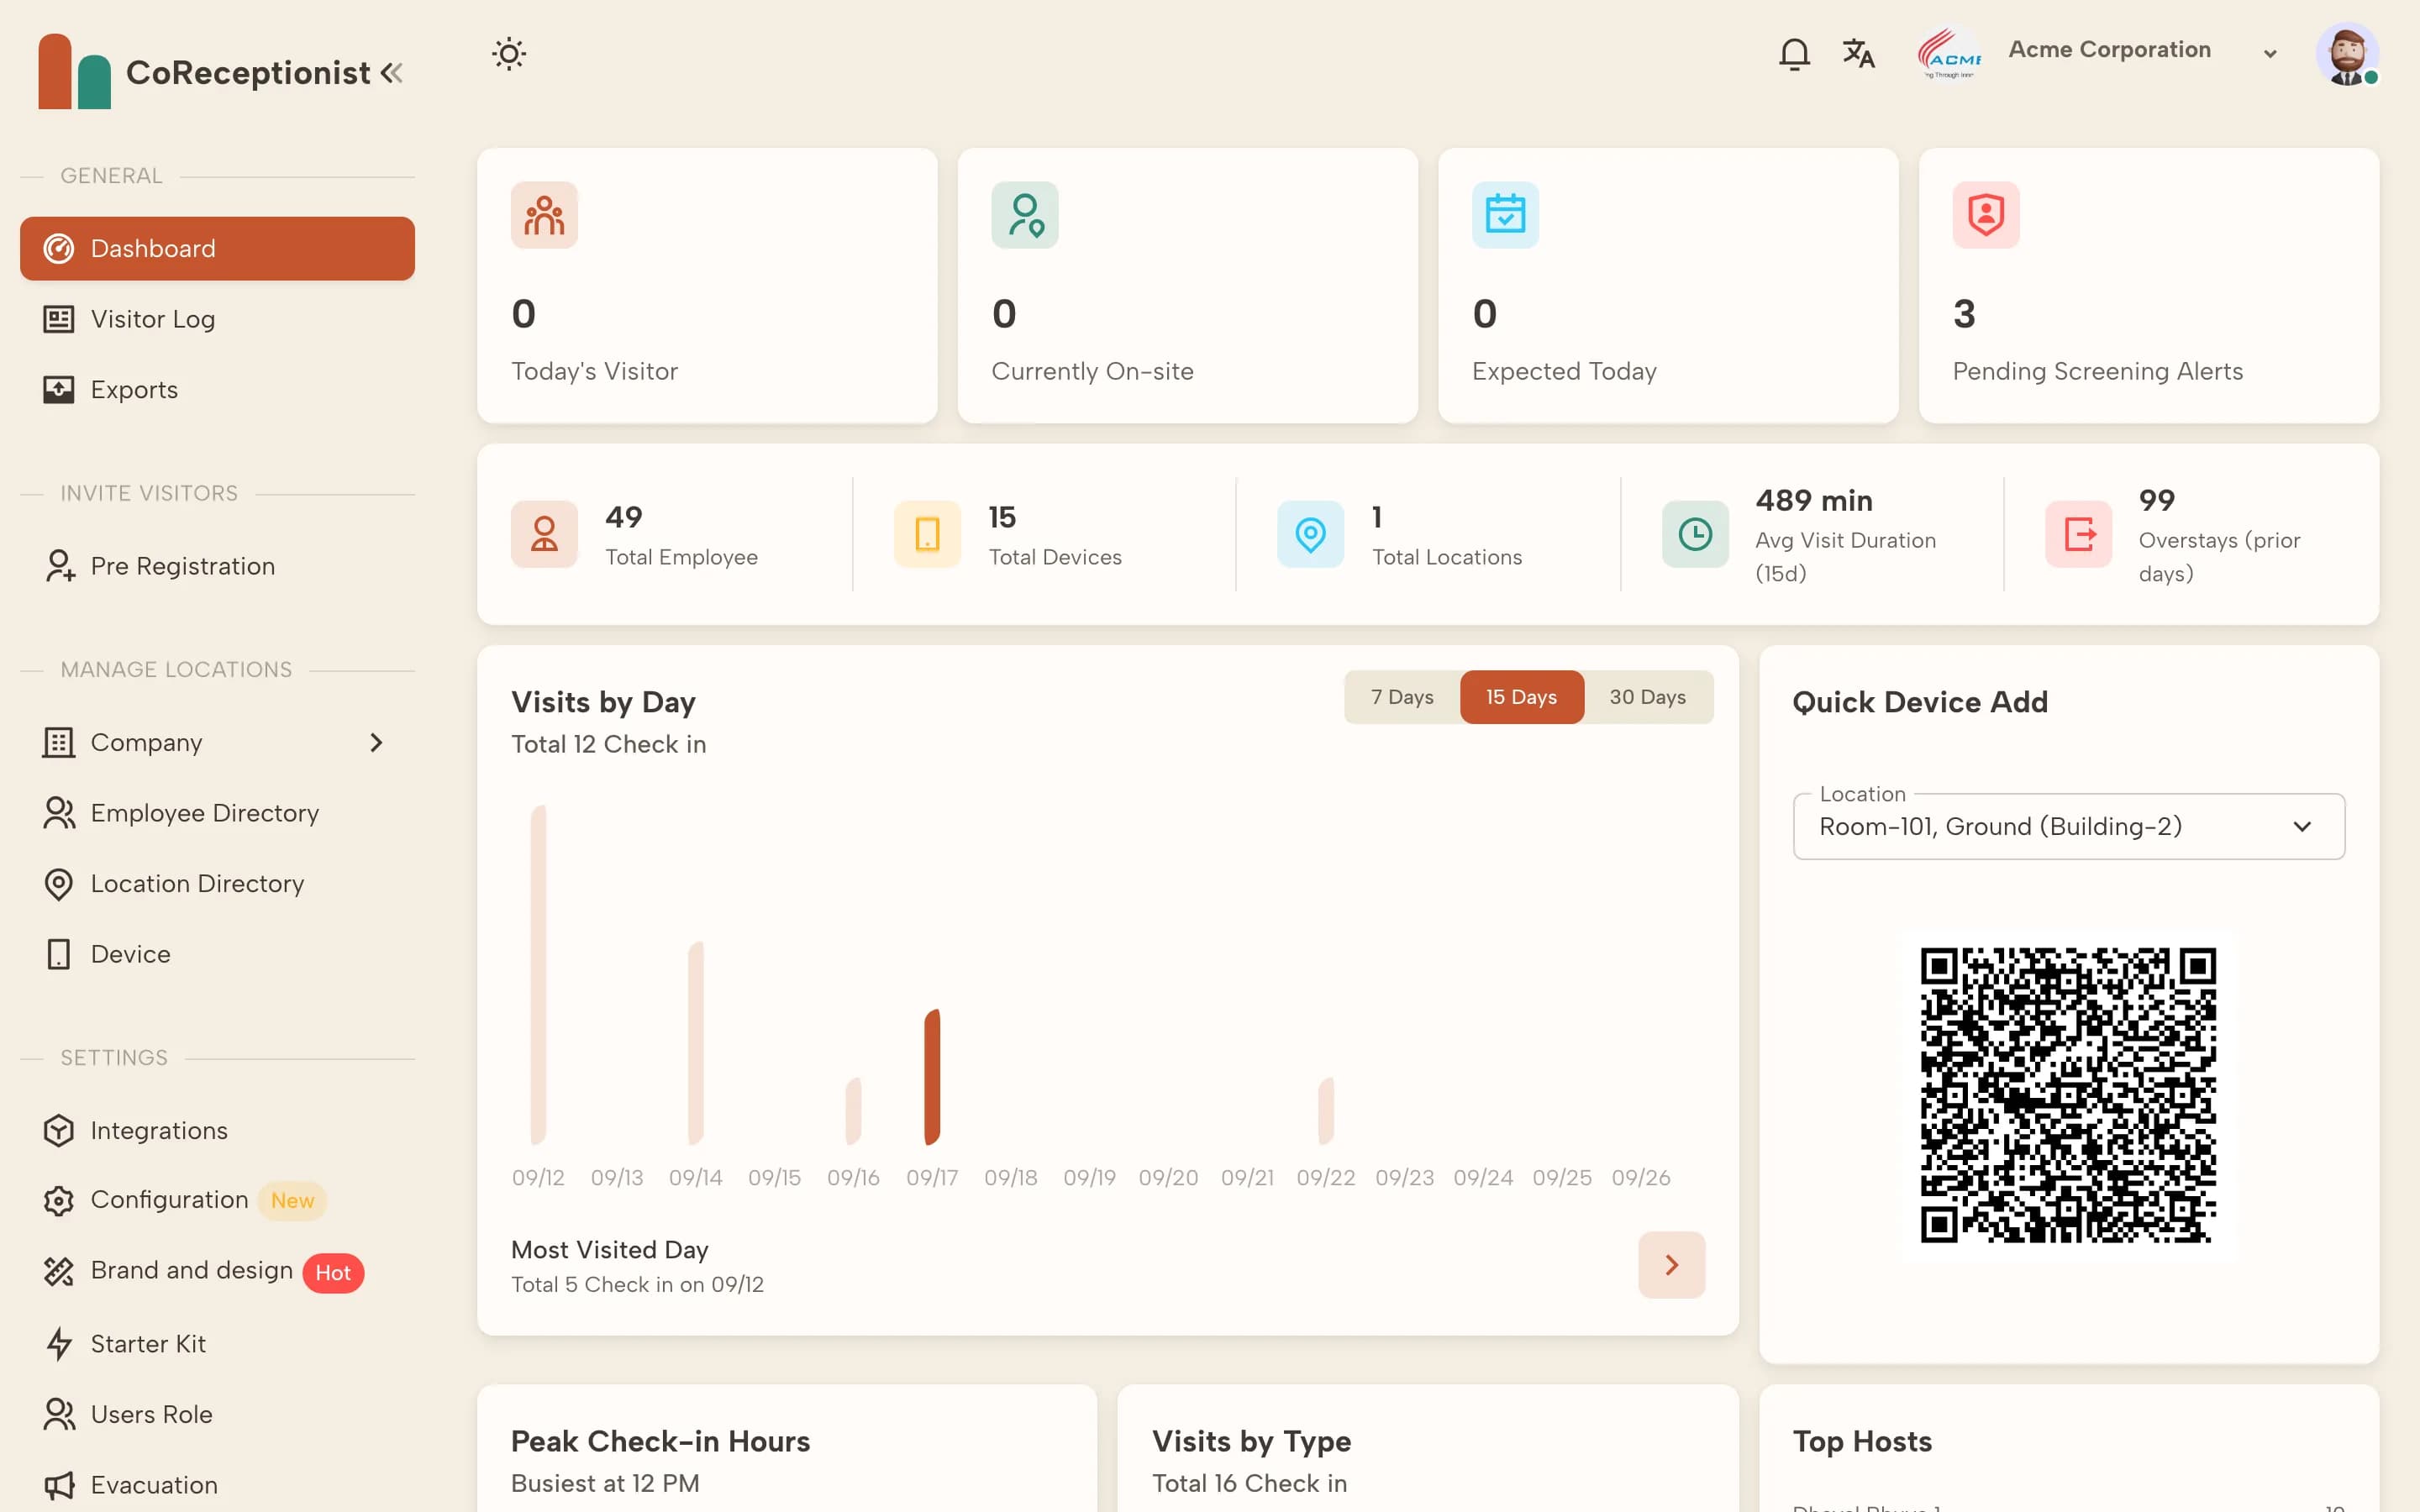Viewport: 2420px width, 1512px height.
Task: Open the Exports page
Action: [x=217, y=389]
